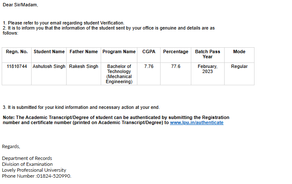Click the CGPA column header

click(149, 52)
